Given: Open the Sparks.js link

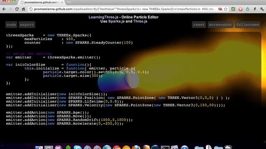Looking at the screenshot, I should coord(116,22).
